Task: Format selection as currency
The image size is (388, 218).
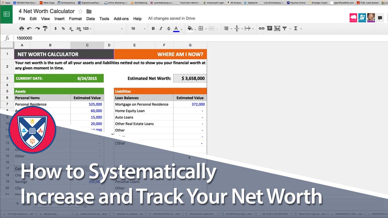Action: point(55,28)
